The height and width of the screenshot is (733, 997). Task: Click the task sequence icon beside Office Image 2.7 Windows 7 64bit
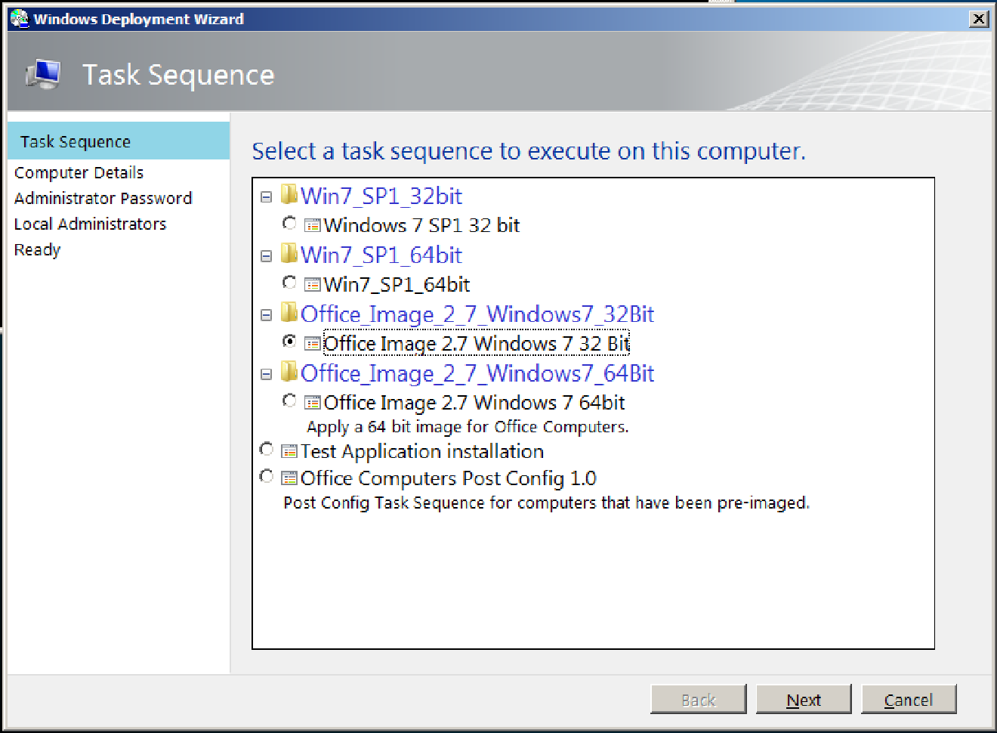[x=313, y=401]
